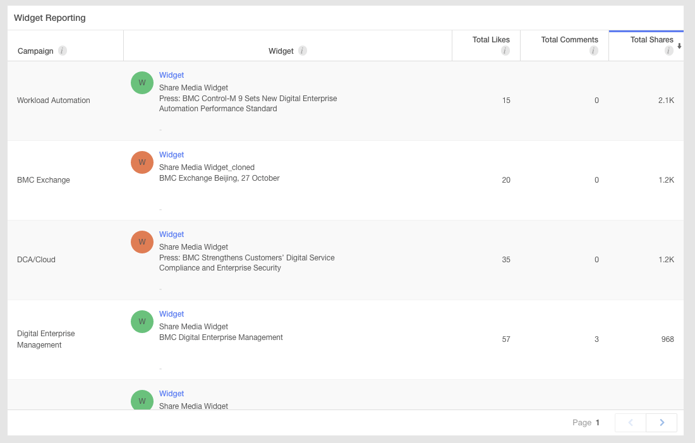Screen dimensions: 695x443
Task: Click the info icon under Total Likes
Action: tap(505, 51)
